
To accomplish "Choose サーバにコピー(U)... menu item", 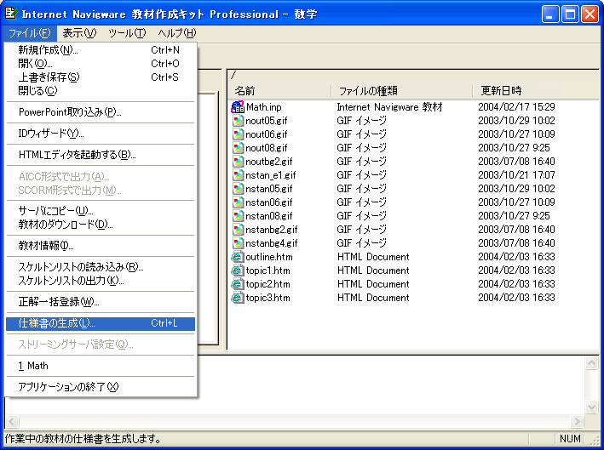I will (x=101, y=211).
